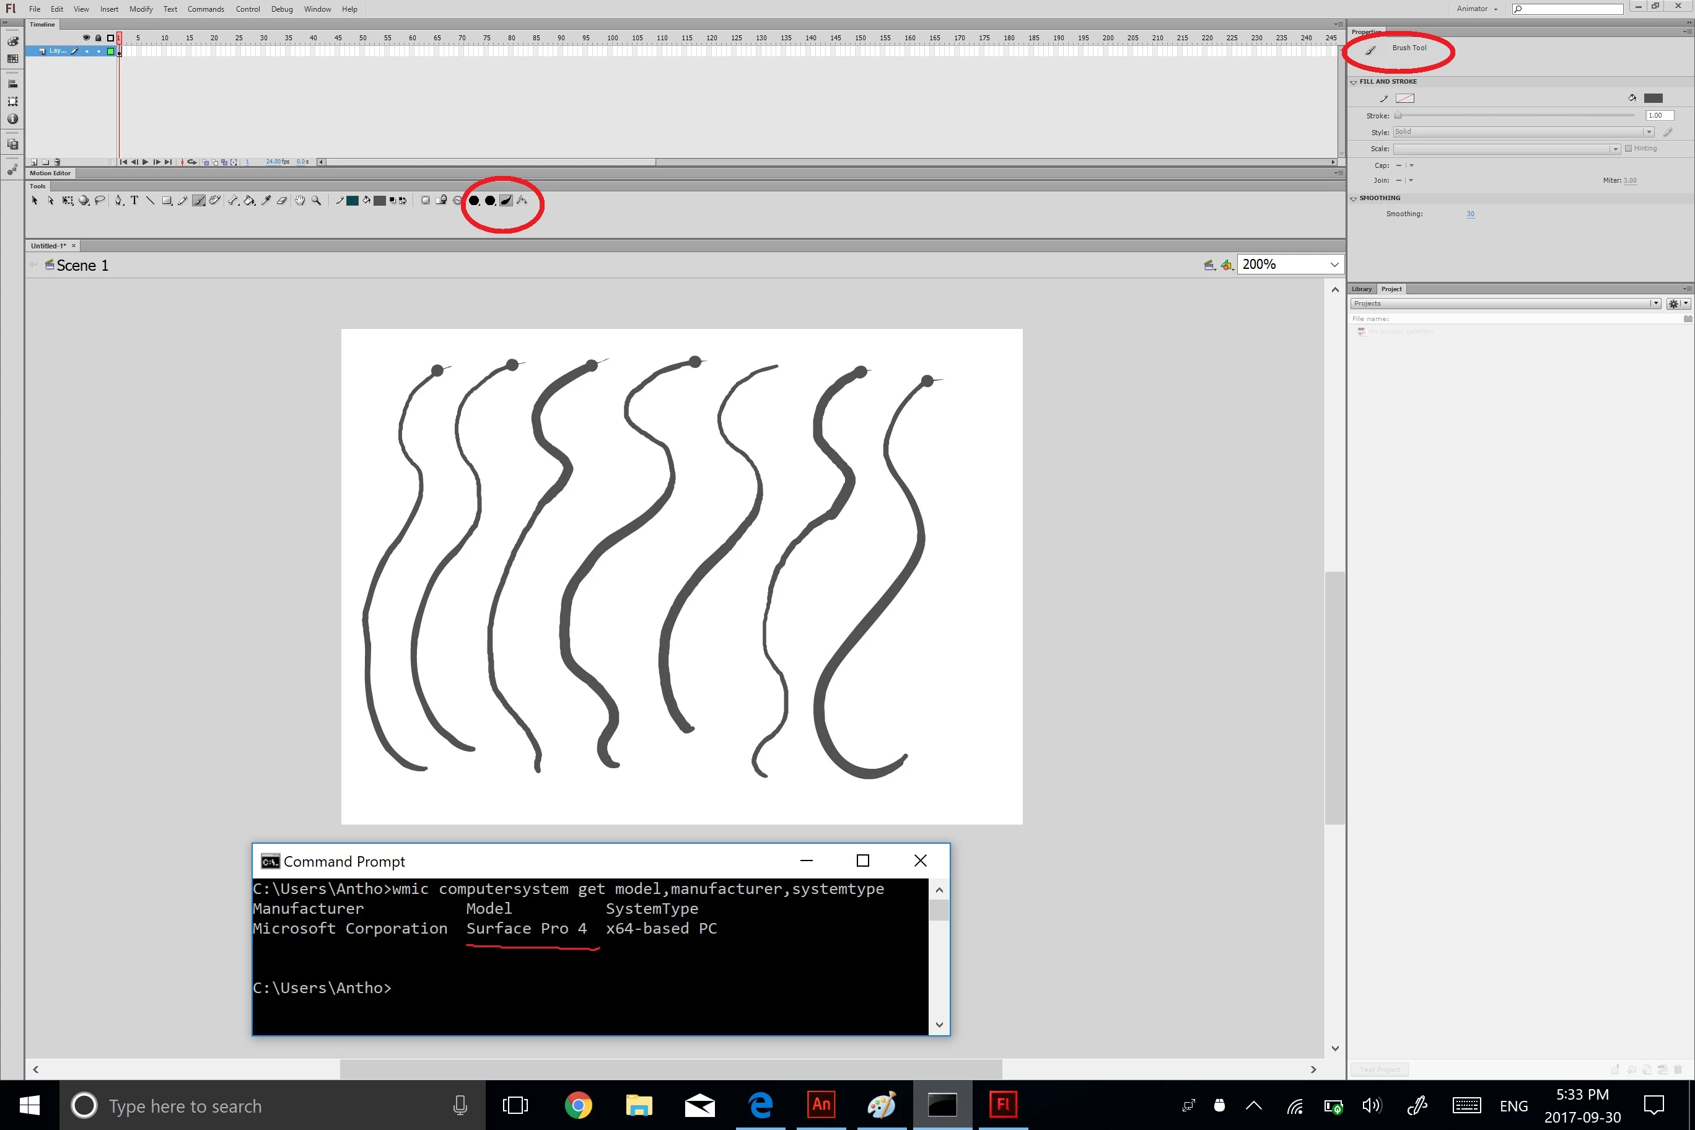Open Adobe Animate from the taskbar
The image size is (1695, 1130).
[821, 1105]
